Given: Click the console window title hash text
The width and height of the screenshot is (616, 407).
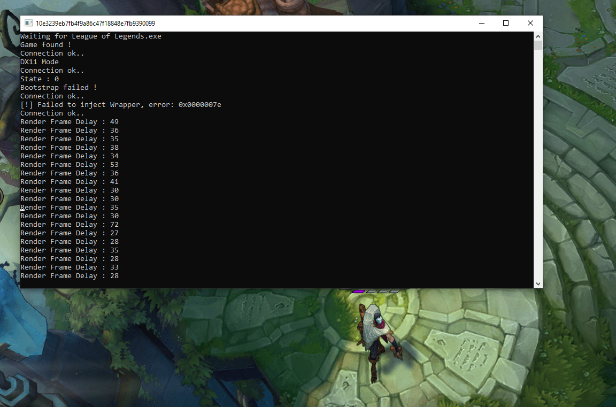Looking at the screenshot, I should 96,23.
